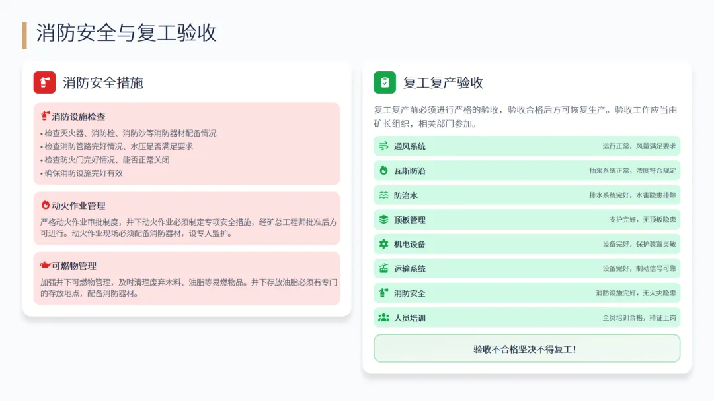Click the gear icon beside 机电设备
The image size is (714, 401).
383,244
